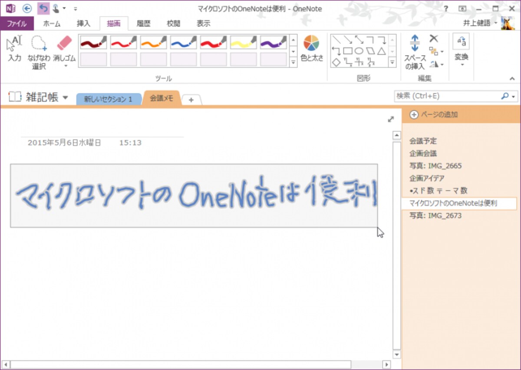521x370 pixels.
Task: Open page 企画会議
Action: pyautogui.click(x=423, y=153)
